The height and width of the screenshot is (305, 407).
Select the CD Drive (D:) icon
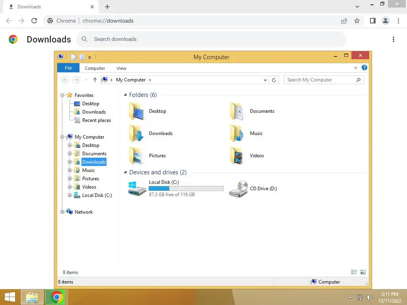(238, 189)
